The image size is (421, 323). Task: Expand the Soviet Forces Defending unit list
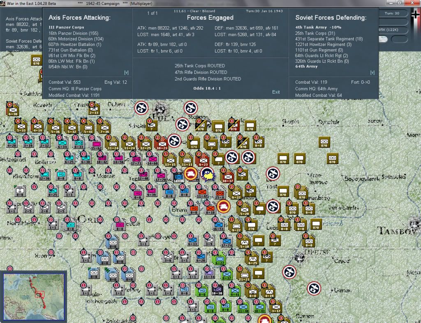[372, 73]
